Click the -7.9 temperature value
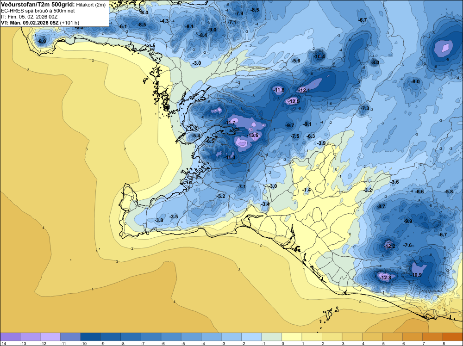 click(x=238, y=13)
